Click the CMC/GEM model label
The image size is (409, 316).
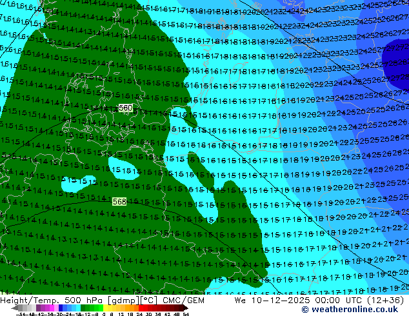pos(183,301)
